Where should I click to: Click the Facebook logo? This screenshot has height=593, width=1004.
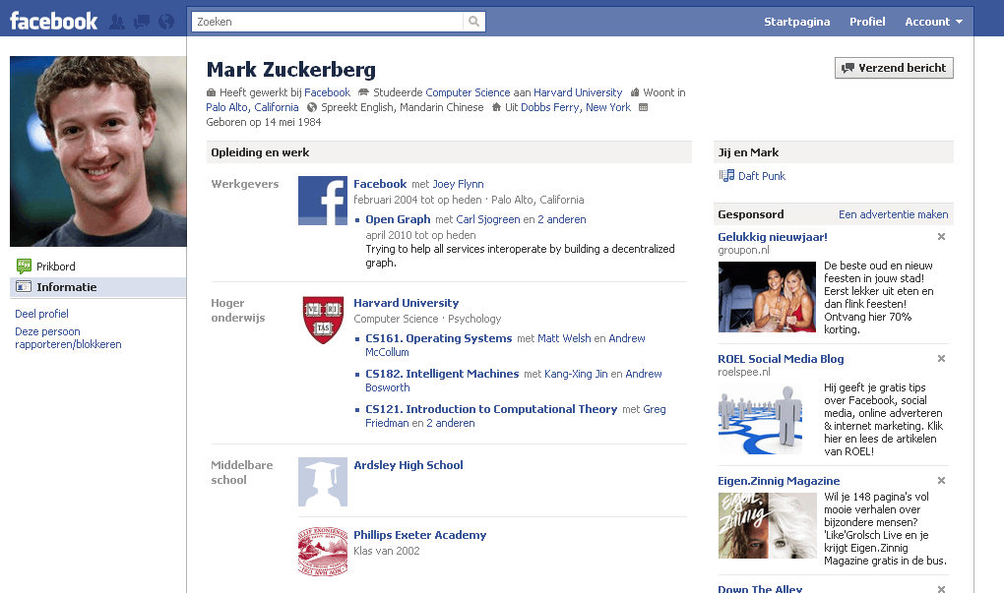click(x=52, y=19)
